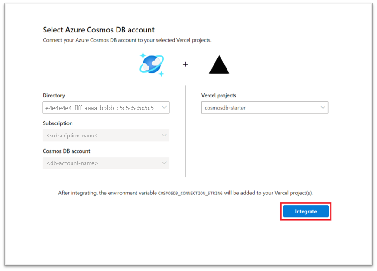Click the COSMOSDB_CONNECTION_STRING variable text
The height and width of the screenshot is (271, 377).
point(190,193)
